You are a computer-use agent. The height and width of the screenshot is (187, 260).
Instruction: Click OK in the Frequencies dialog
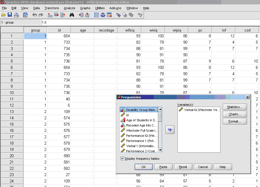(144, 167)
